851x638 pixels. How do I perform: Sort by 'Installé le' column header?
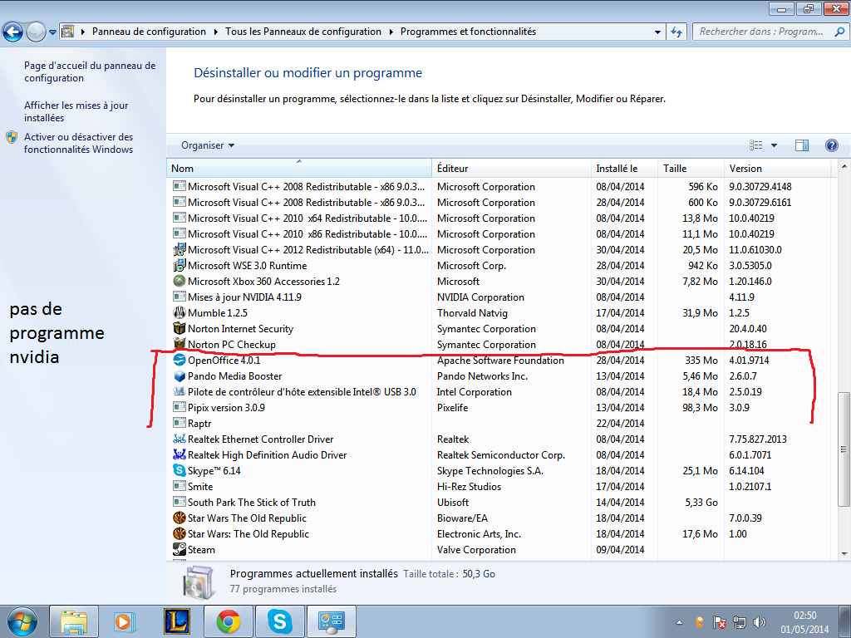point(624,168)
